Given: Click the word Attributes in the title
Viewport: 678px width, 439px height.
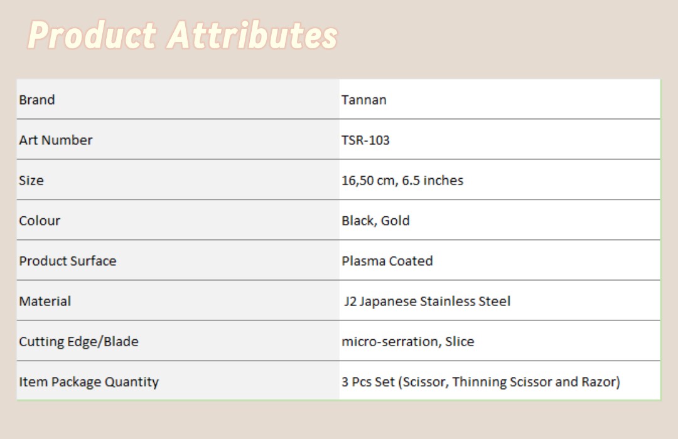Looking at the screenshot, I should 252,35.
